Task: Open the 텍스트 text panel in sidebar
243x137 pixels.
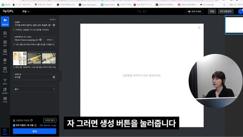Action: [x=5, y=70]
